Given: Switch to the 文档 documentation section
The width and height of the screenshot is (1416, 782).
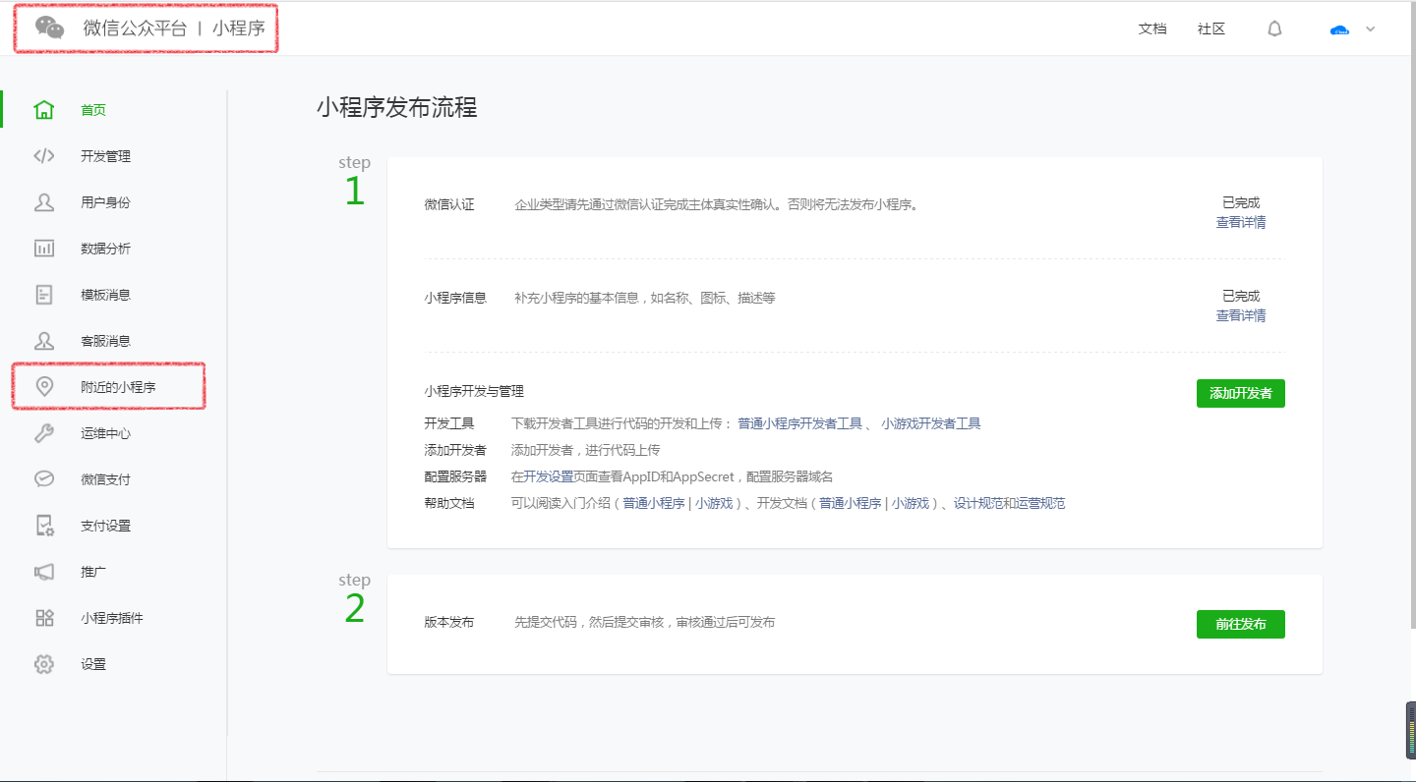Looking at the screenshot, I should pyautogui.click(x=1151, y=28).
